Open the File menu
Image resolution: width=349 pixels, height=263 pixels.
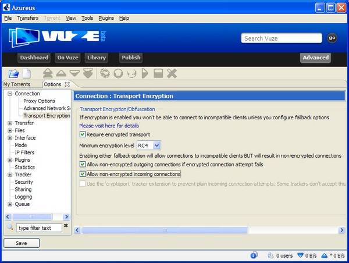[x=8, y=18]
